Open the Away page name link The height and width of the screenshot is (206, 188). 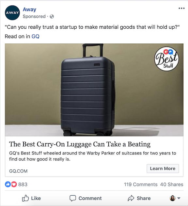(x=29, y=9)
